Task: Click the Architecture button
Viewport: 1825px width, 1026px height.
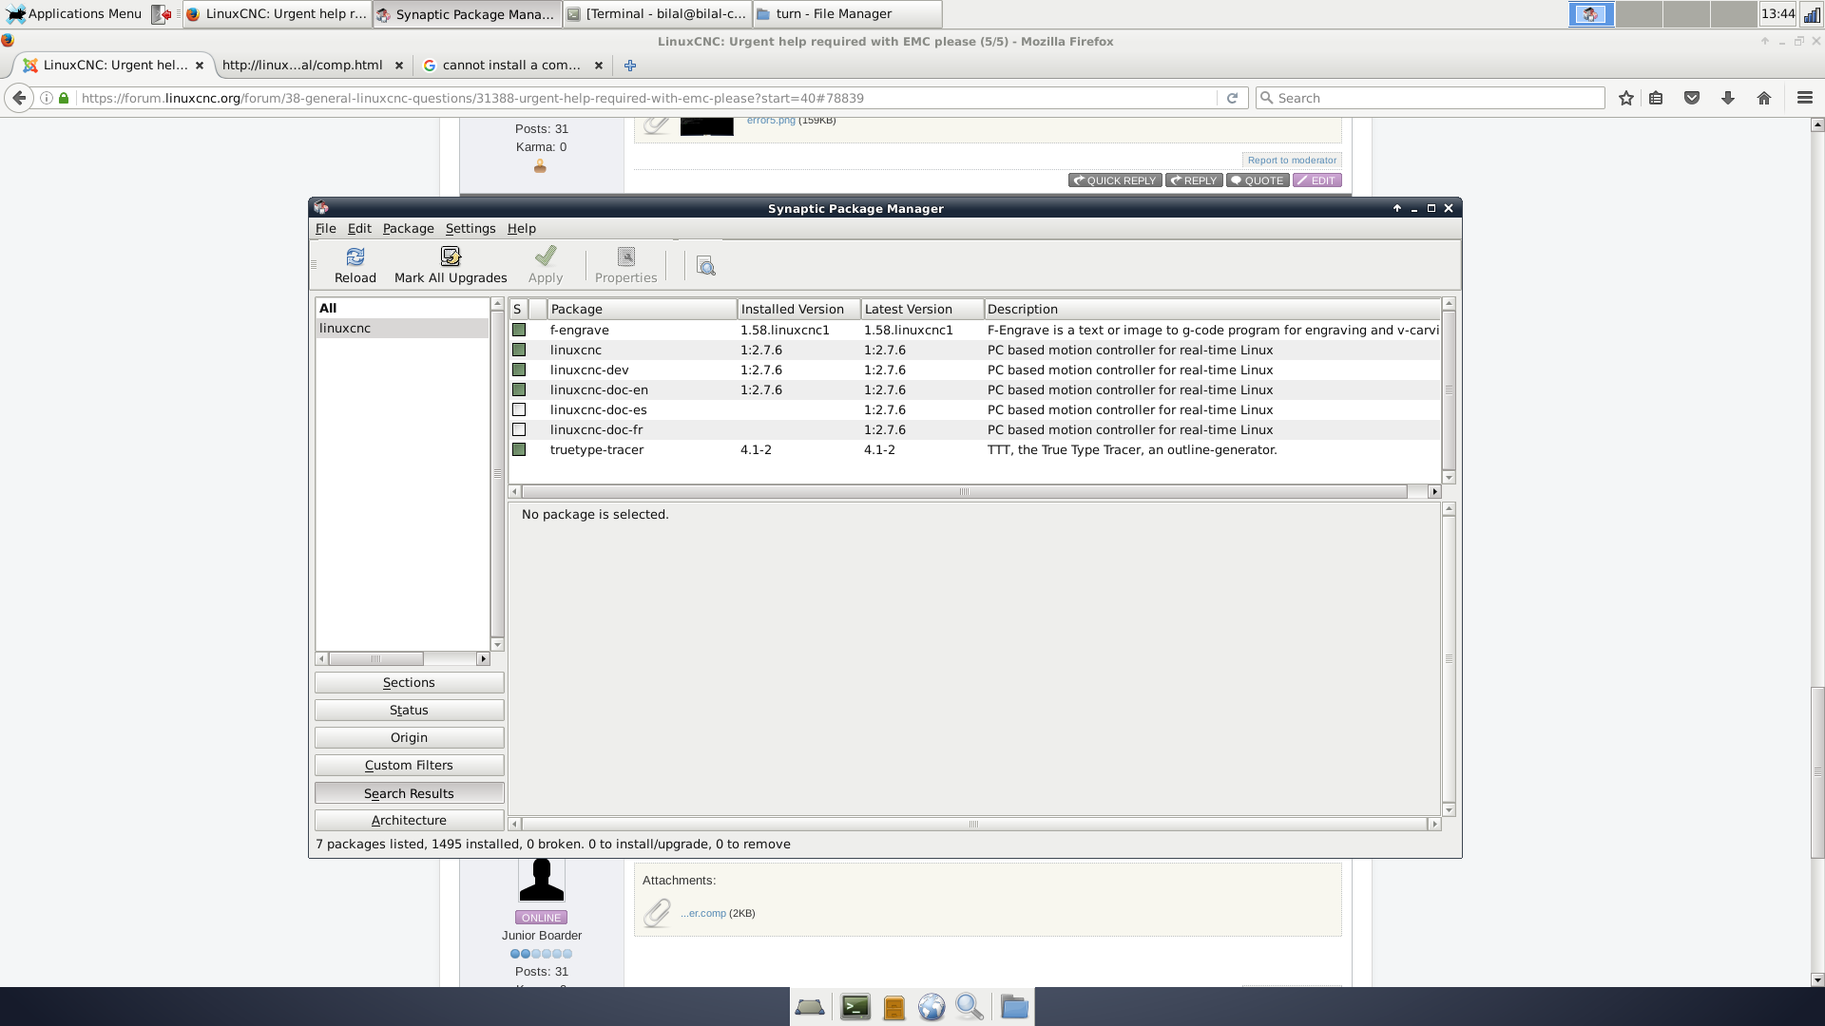Action: 409,820
